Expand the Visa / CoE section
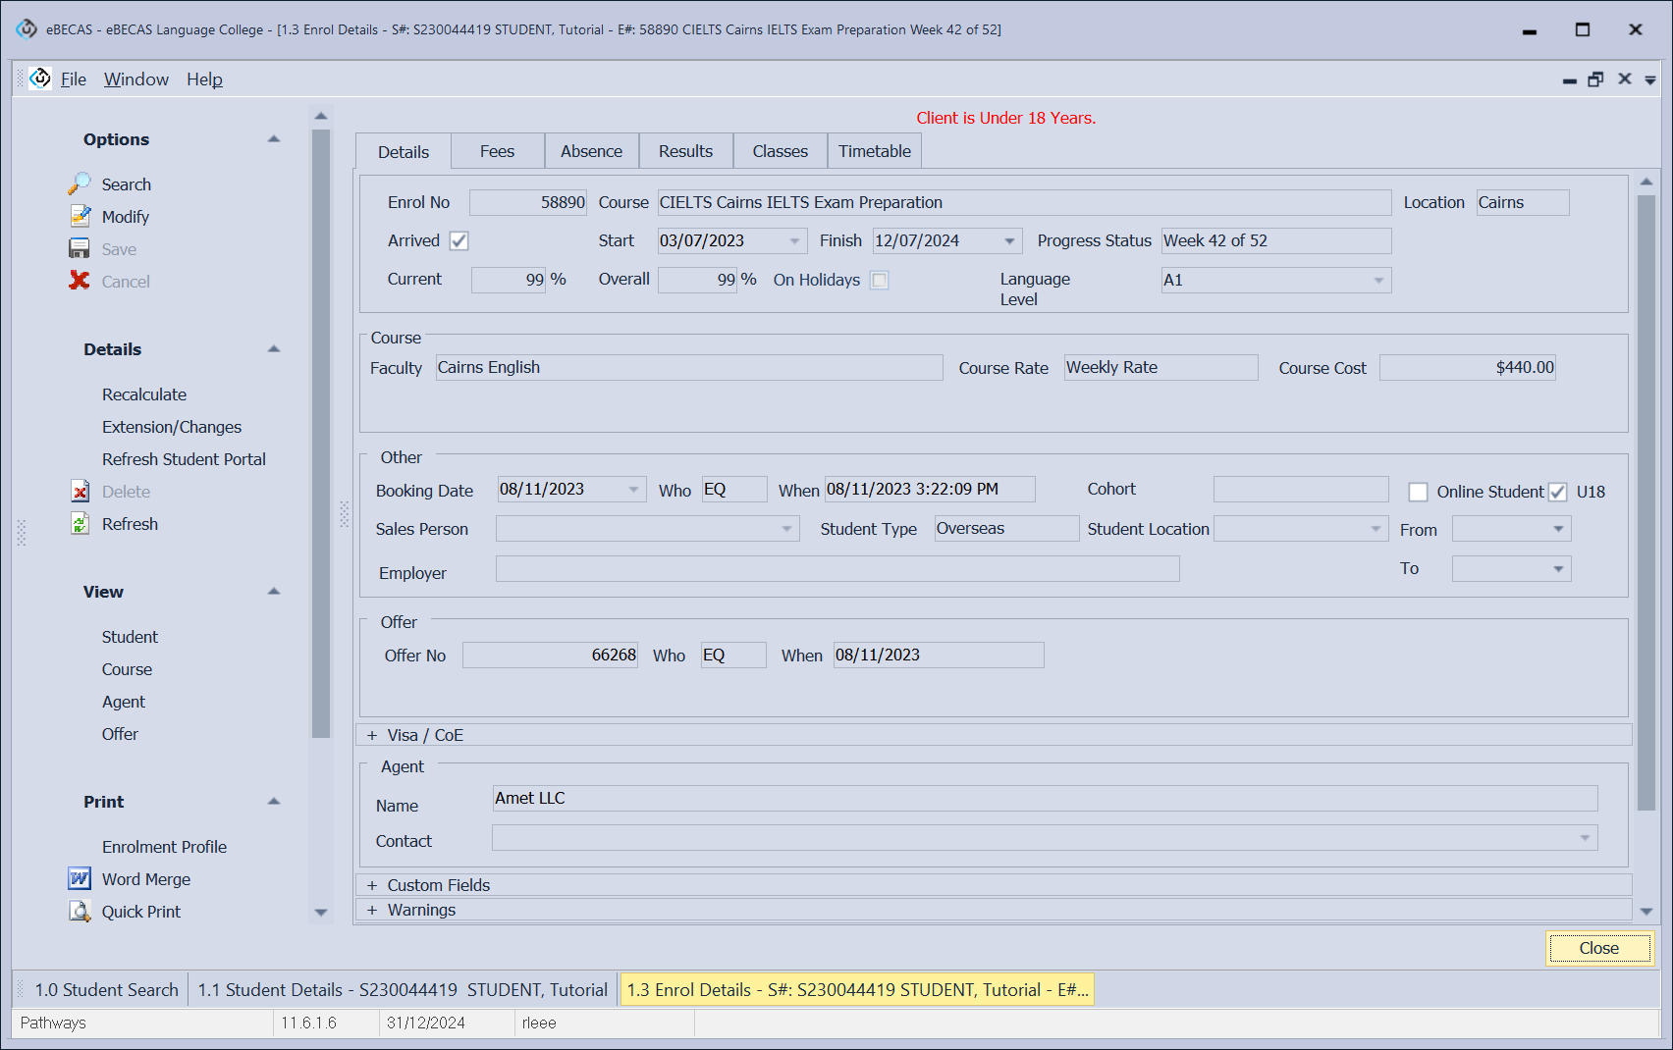The height and width of the screenshot is (1050, 1673). (x=372, y=736)
